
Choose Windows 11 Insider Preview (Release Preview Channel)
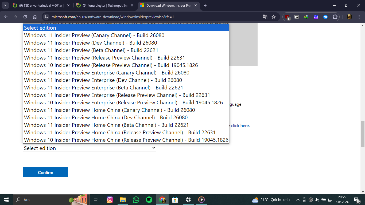click(x=126, y=58)
